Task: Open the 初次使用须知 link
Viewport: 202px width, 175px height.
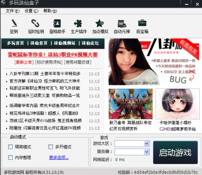Action: (x=49, y=62)
